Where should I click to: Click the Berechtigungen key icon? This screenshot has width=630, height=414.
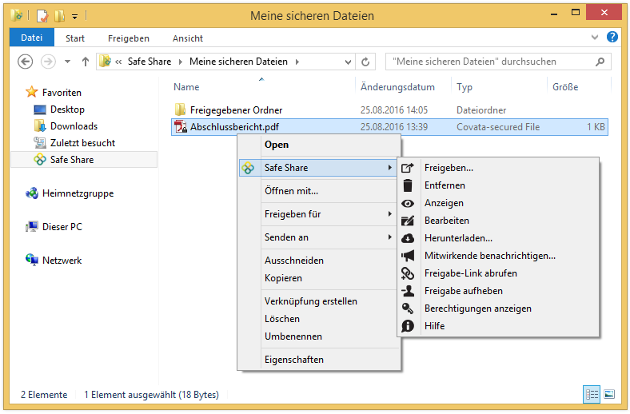click(408, 309)
